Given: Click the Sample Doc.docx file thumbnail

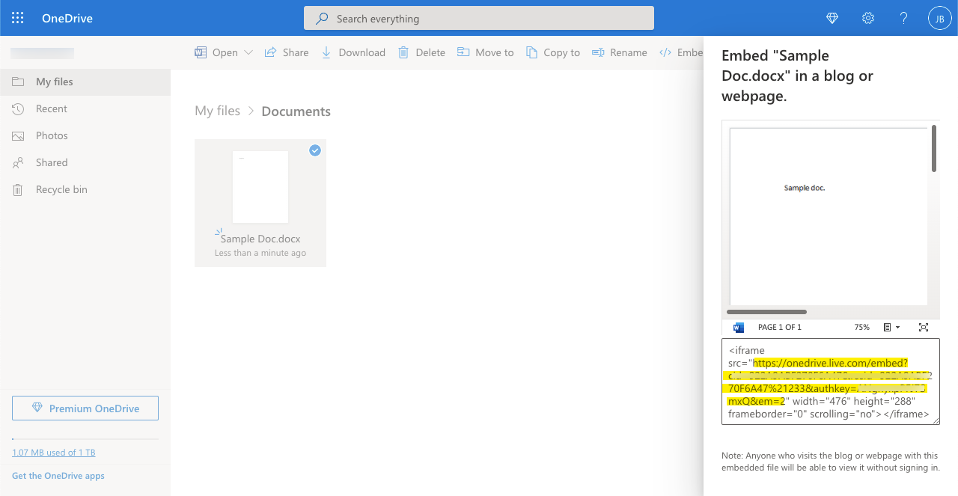Looking at the screenshot, I should click(x=260, y=187).
